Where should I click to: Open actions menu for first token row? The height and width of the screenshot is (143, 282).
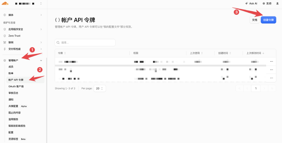click(271, 61)
